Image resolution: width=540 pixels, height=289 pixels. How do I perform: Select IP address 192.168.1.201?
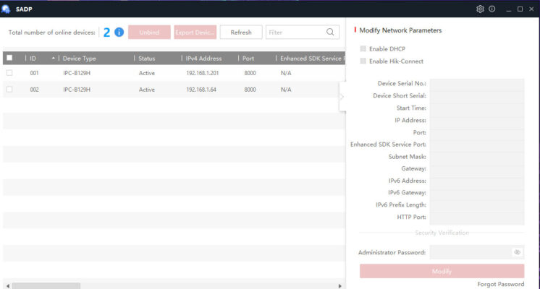(203, 73)
